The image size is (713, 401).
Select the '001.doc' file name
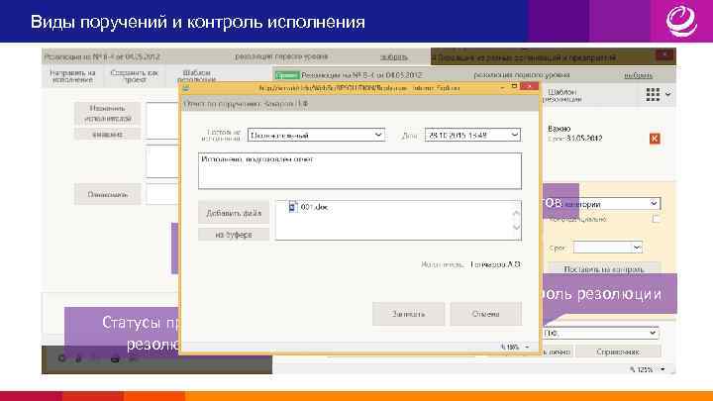(x=314, y=207)
